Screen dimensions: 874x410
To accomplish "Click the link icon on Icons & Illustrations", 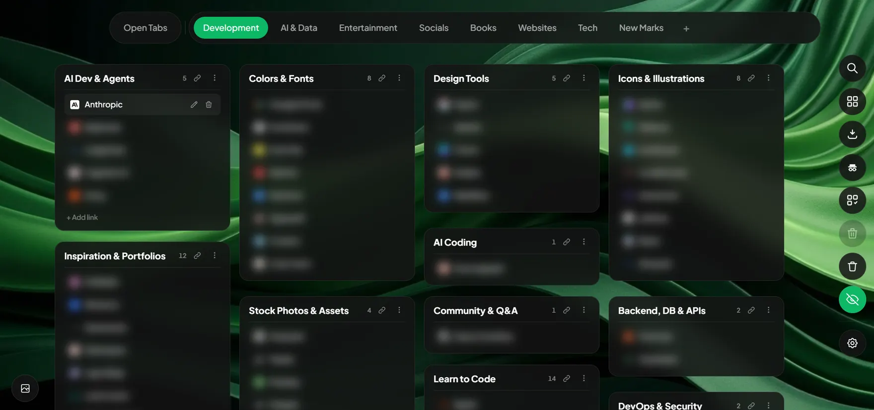I will tap(751, 78).
